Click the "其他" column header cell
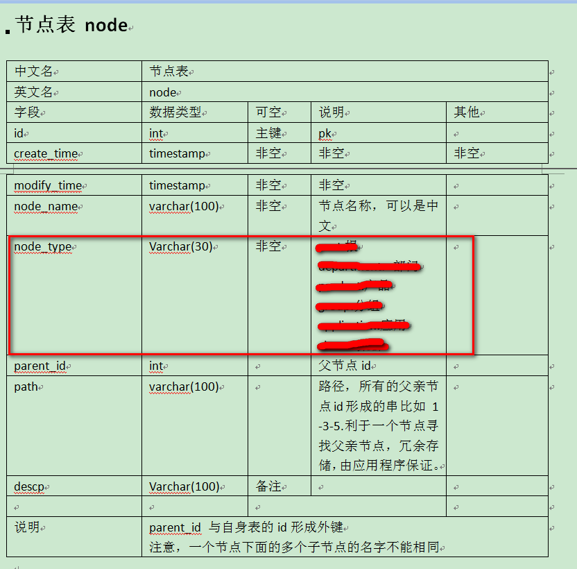This screenshot has height=569, width=577. [467, 112]
